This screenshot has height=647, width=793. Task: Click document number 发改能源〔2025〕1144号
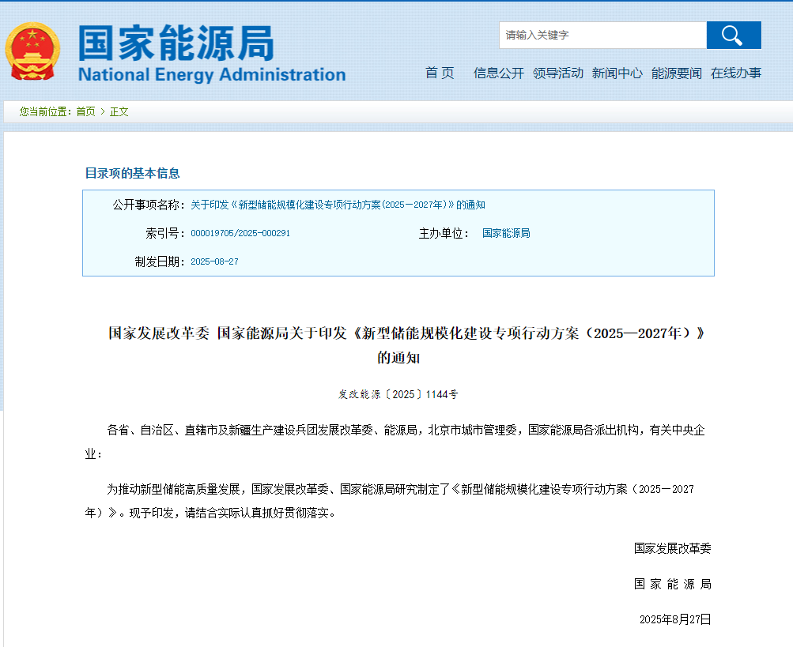click(398, 393)
